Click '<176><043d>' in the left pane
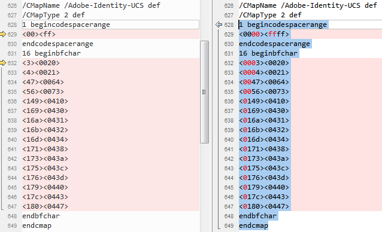Viewport: 382px width, 232px height. [x=45, y=178]
